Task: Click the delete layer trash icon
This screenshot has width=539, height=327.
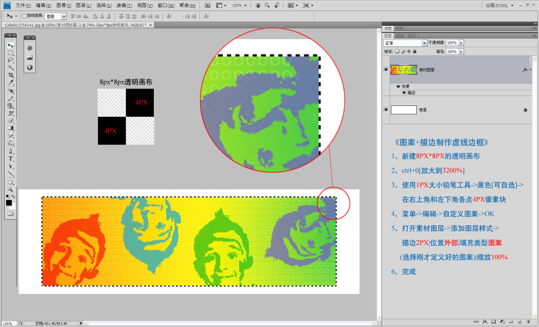Action: click(528, 322)
